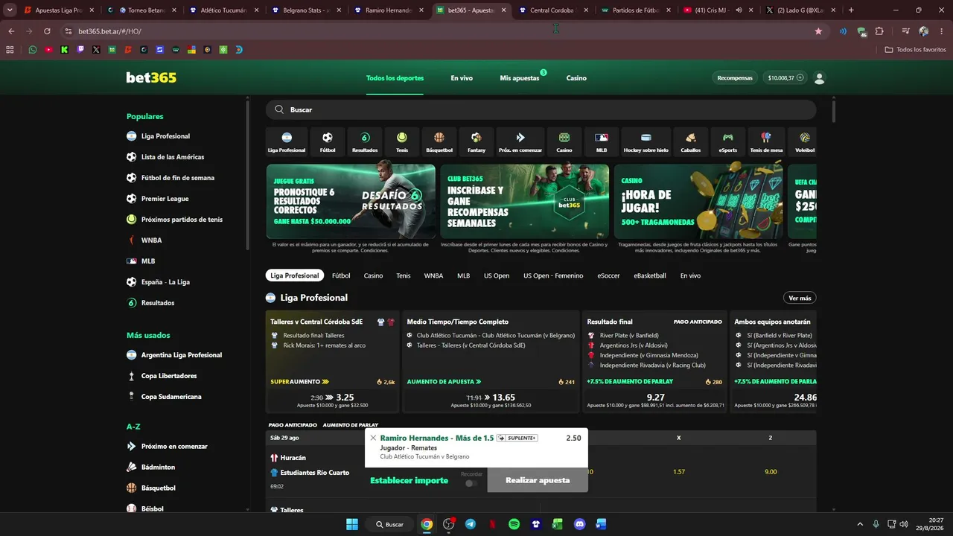Image resolution: width=953 pixels, height=536 pixels.
Task: Toggle the Recordar switch in bet slip
Action: (x=471, y=483)
